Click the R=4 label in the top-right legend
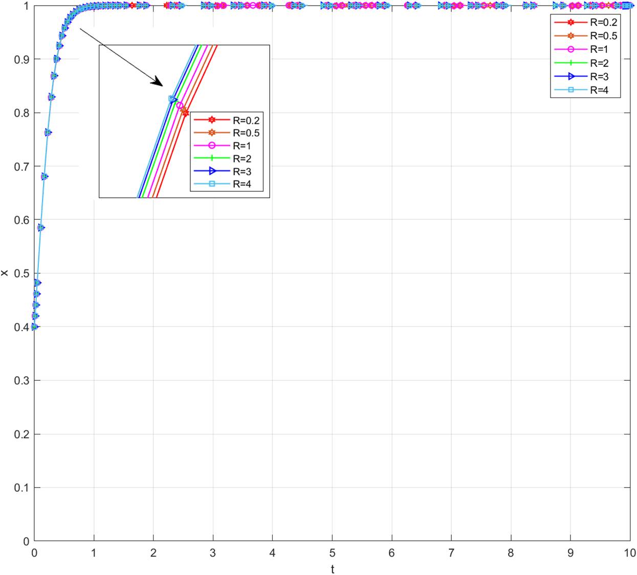 pyautogui.click(x=599, y=90)
